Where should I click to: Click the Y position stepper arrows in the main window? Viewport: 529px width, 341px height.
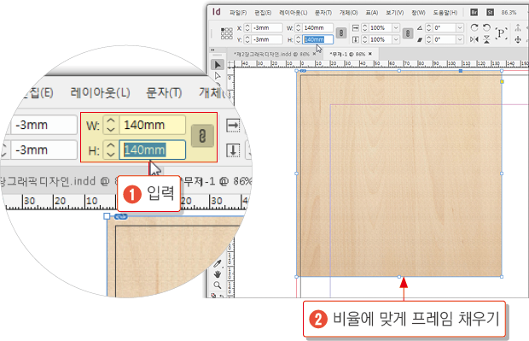[247, 39]
